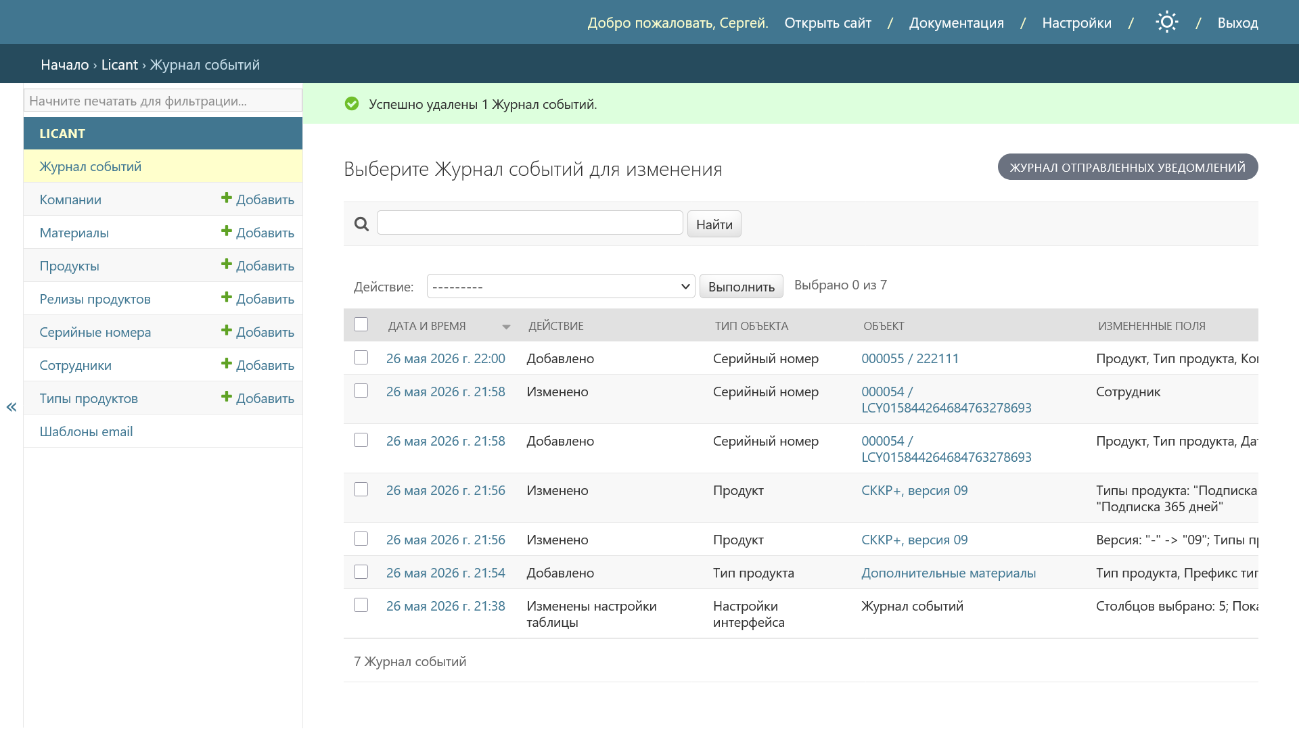The width and height of the screenshot is (1299, 733).
Task: Focus the sidebar filter input
Action: click(163, 100)
